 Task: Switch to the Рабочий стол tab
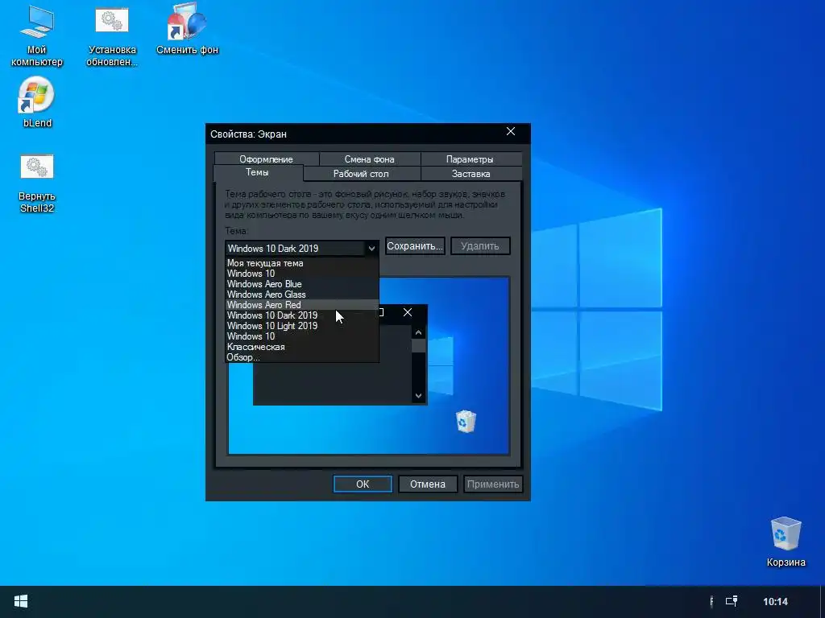(361, 174)
